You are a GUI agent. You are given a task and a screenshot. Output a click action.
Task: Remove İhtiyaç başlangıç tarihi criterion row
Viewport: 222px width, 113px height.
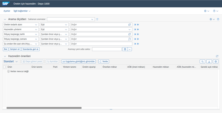tap(135, 34)
